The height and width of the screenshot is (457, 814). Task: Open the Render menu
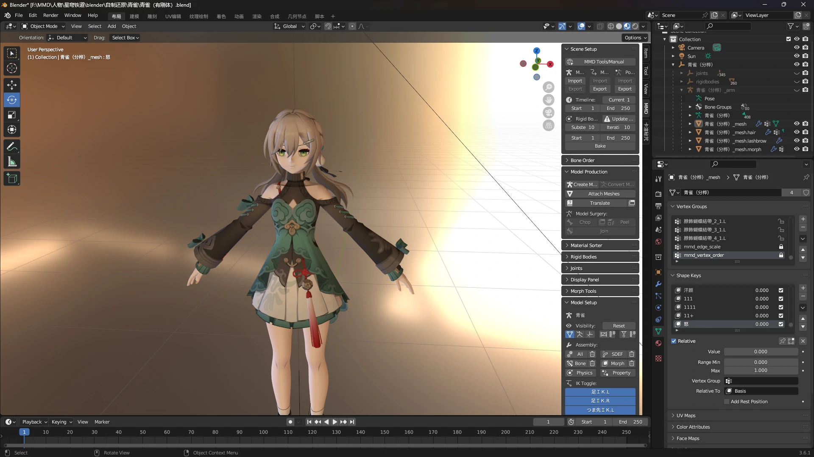coord(50,15)
